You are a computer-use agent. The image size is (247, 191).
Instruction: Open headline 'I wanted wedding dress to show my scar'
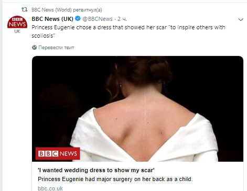96,170
